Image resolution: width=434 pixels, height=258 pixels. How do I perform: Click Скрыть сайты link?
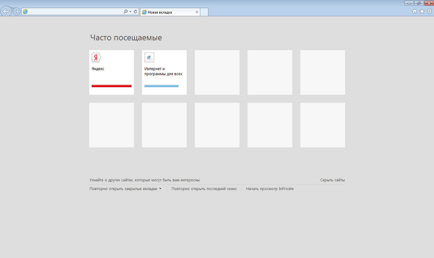point(332,180)
